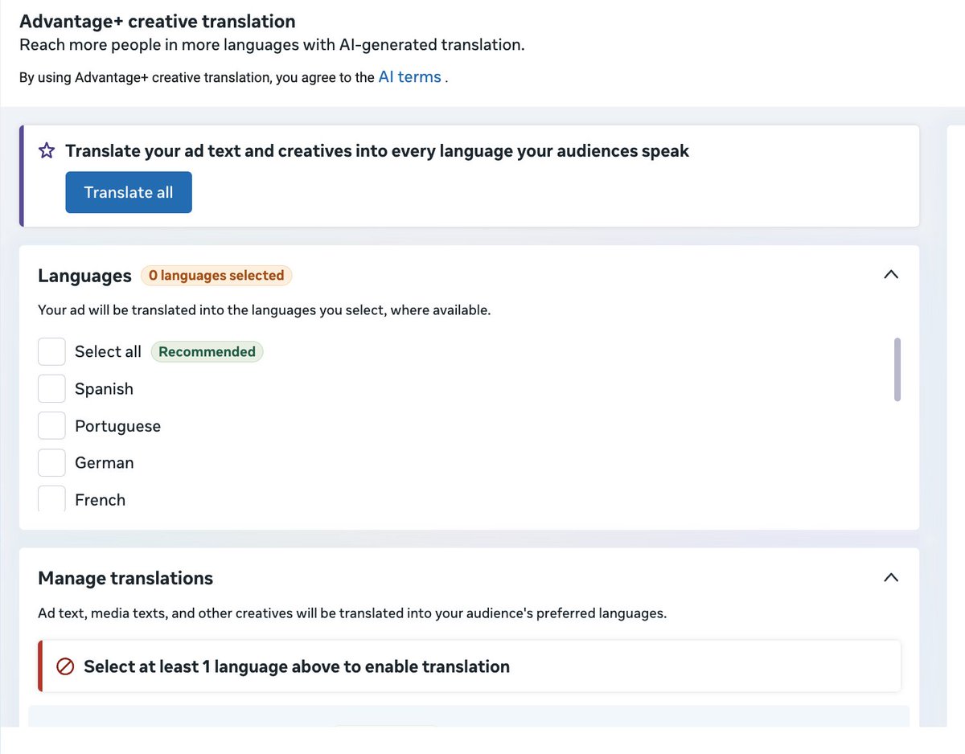The image size is (965, 754).
Task: Click the German label text
Action: 104,463
